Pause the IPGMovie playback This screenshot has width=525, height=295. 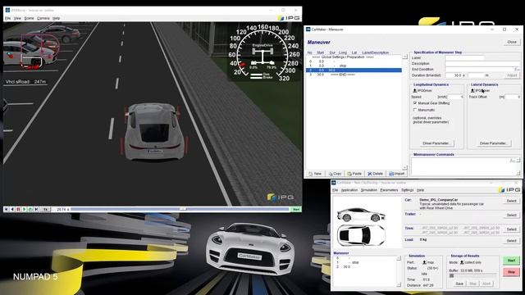(x=18, y=210)
